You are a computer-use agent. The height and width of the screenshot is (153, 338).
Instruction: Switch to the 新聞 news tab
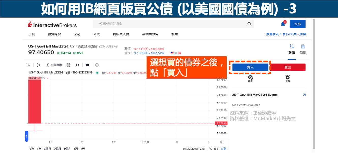[303, 49]
